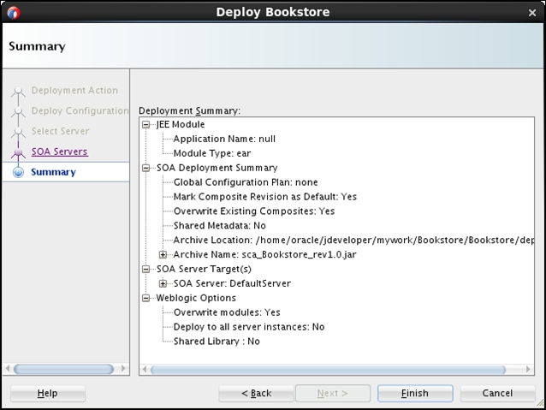546x410 pixels.
Task: Collapse the Weblogic Options node
Action: coord(145,298)
